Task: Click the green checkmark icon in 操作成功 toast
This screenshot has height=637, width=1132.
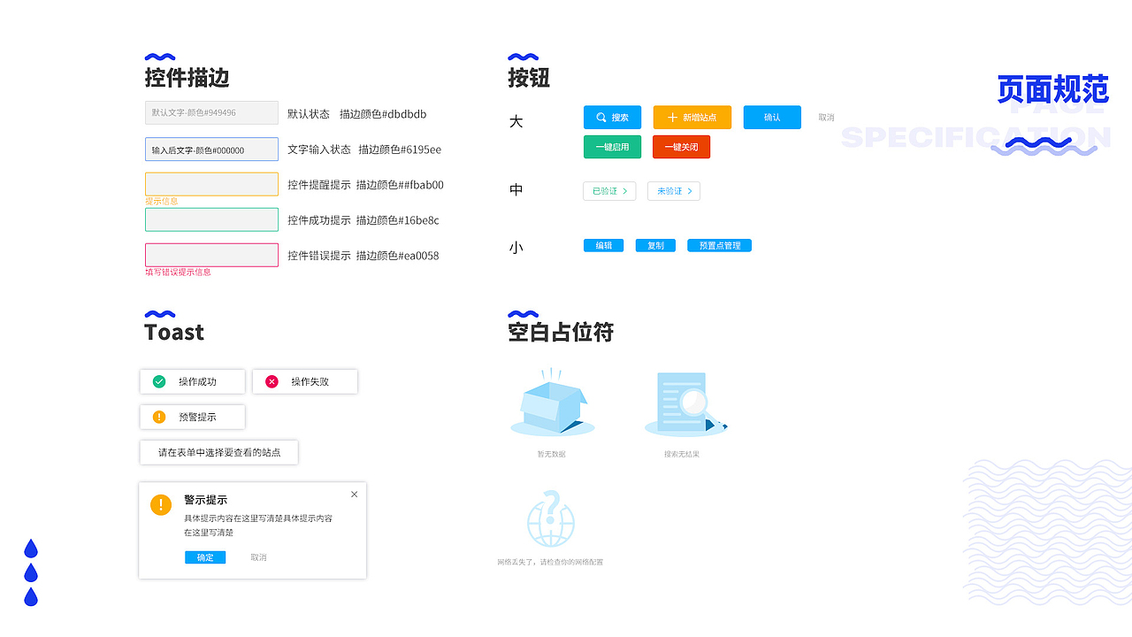Action: click(159, 381)
